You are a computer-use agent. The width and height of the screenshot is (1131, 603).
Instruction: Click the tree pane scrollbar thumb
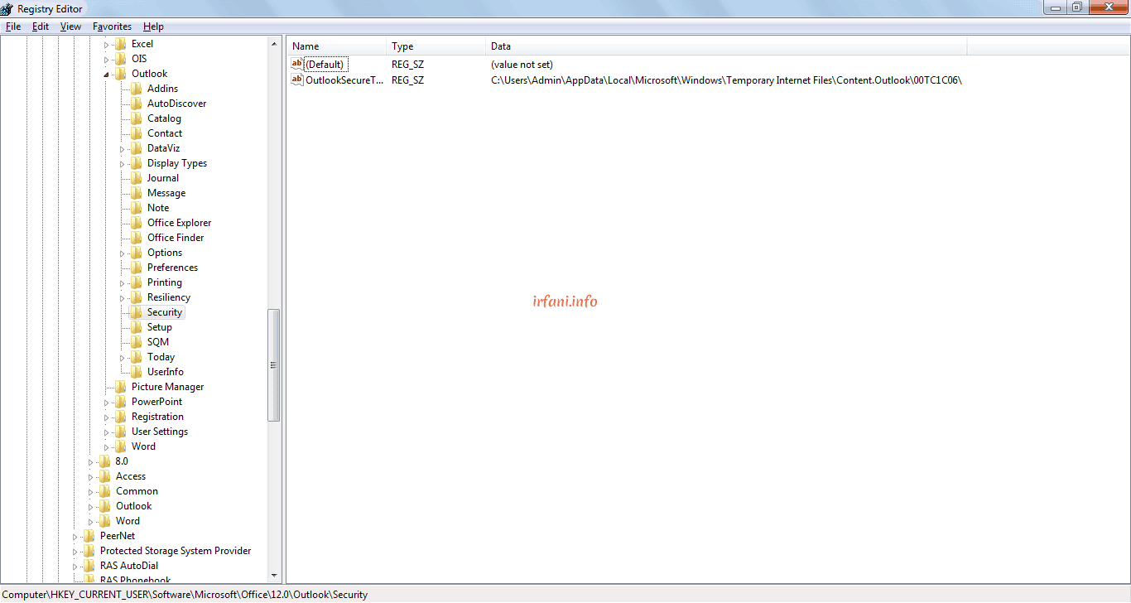pyautogui.click(x=274, y=365)
